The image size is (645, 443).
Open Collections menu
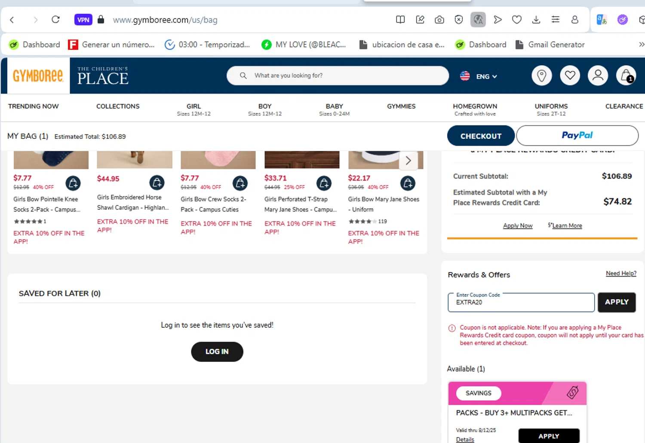pyautogui.click(x=118, y=106)
